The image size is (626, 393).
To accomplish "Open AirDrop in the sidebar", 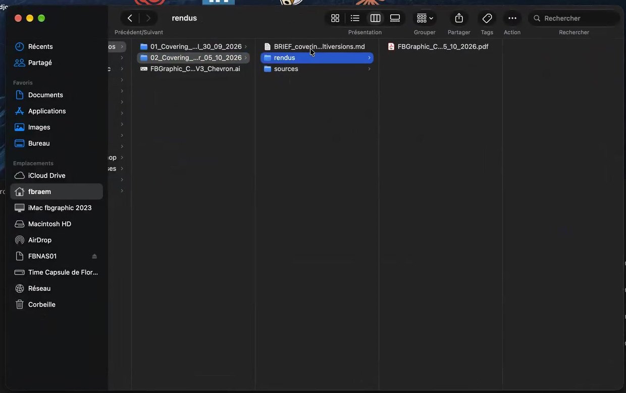I will 57,240.
